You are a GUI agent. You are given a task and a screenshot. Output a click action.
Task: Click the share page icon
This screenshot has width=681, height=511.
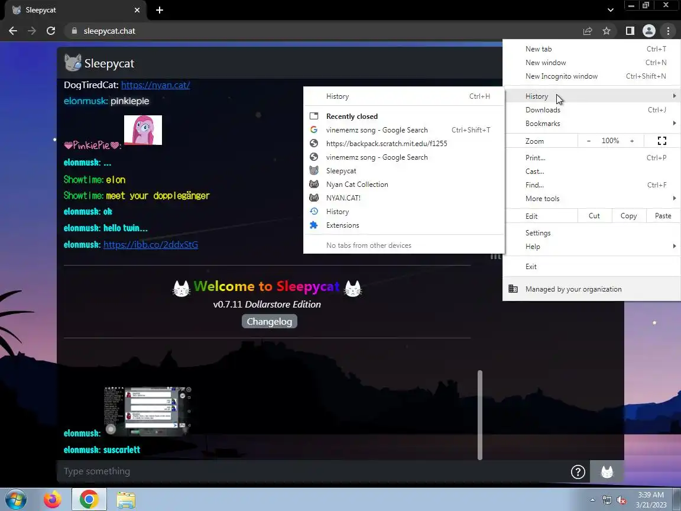click(x=588, y=31)
